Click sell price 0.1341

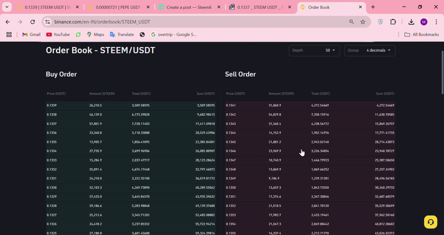click(x=231, y=106)
